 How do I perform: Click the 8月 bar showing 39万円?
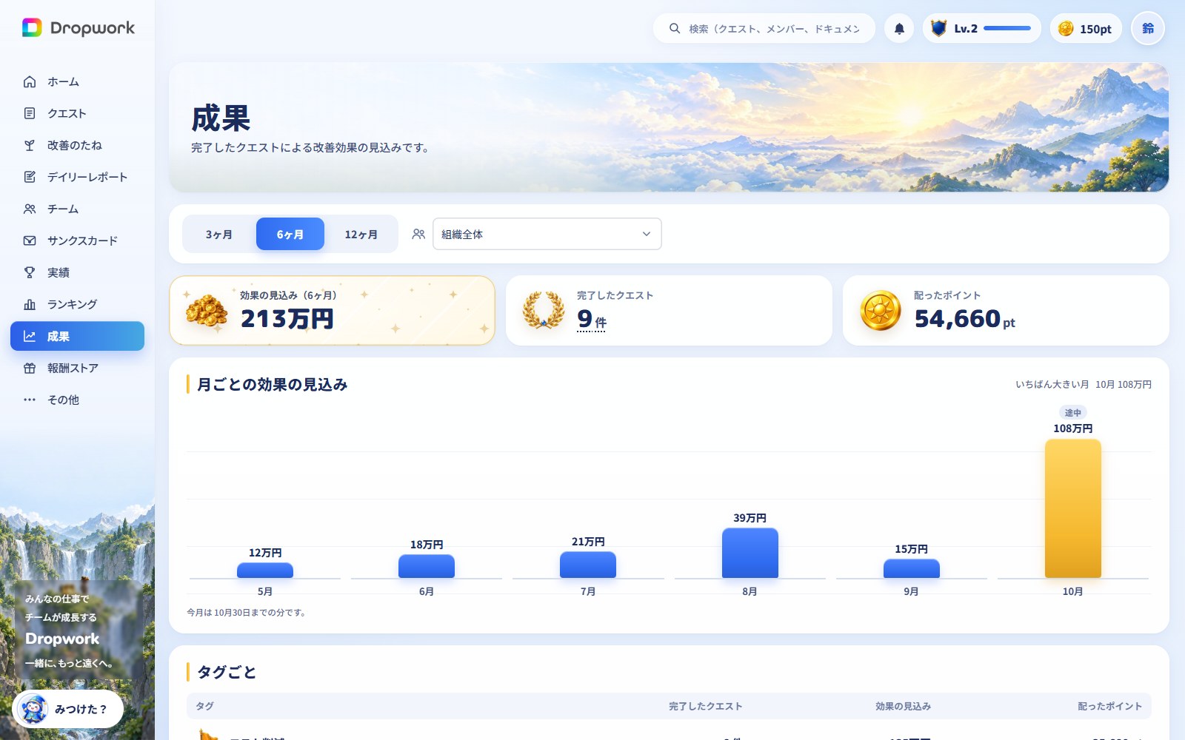pyautogui.click(x=750, y=553)
